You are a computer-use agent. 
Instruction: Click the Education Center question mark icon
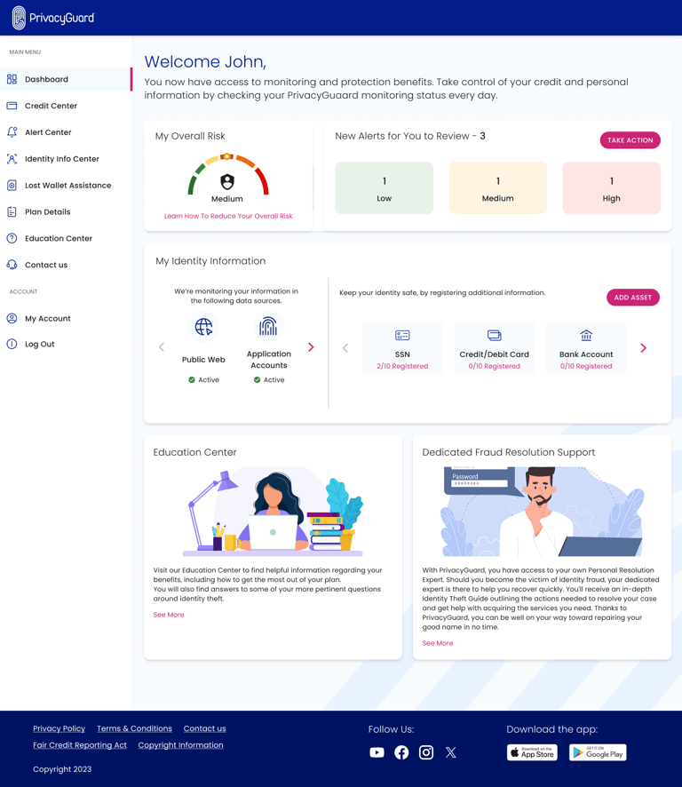tap(12, 238)
